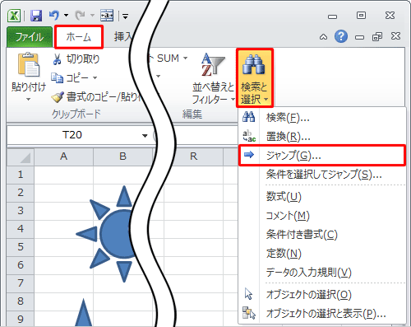The height and width of the screenshot is (327, 411).
Task: Minimize the workbook window in the ribbon row
Action: click(x=359, y=37)
